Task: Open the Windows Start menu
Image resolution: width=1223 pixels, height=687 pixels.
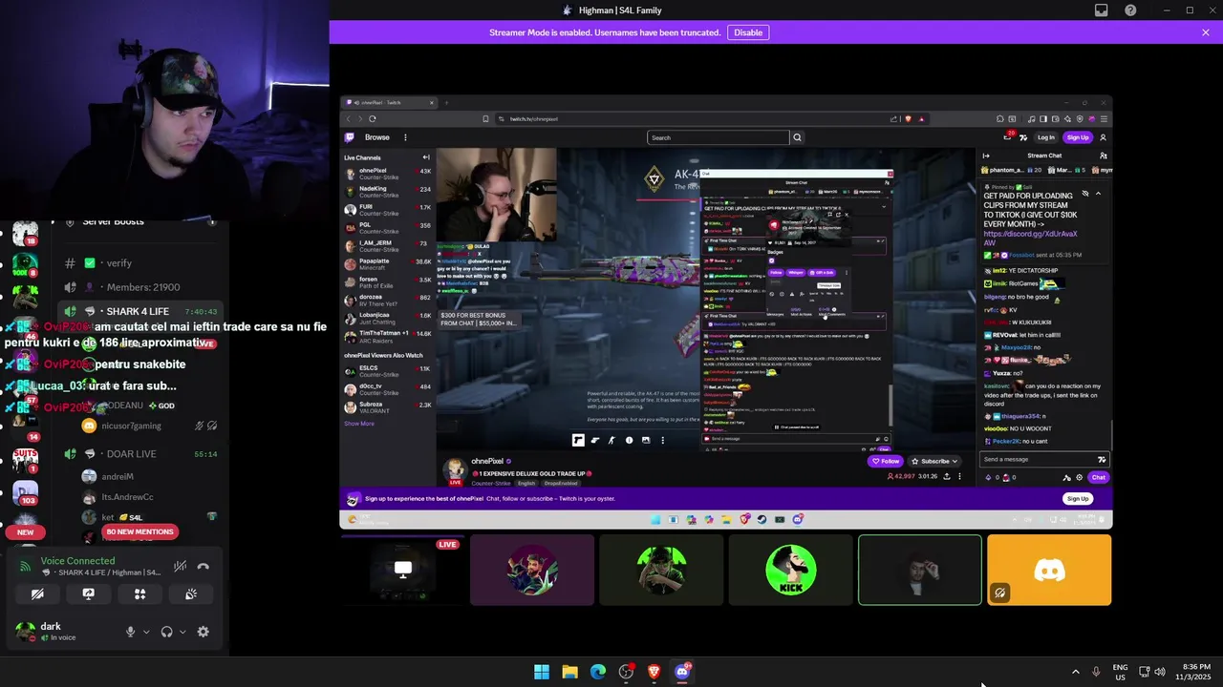Action: (x=542, y=672)
